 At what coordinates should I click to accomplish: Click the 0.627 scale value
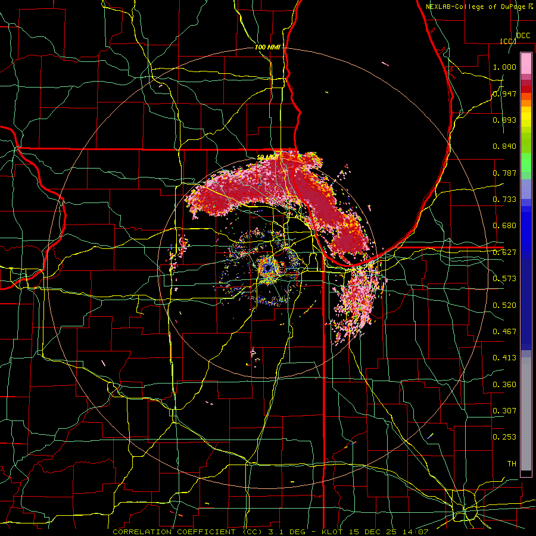click(x=504, y=253)
